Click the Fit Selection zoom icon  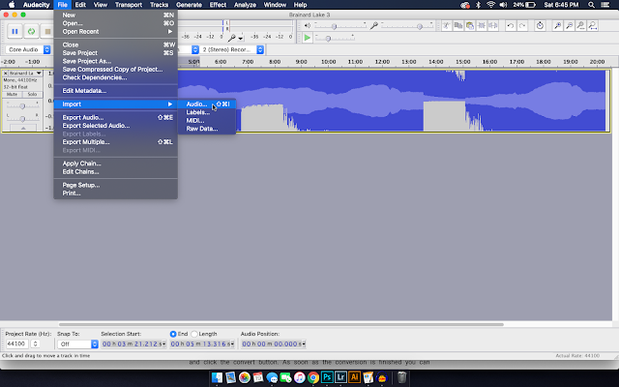(x=580, y=26)
